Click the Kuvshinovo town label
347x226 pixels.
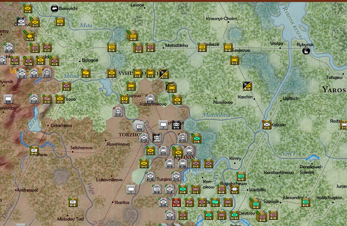(x=118, y=144)
